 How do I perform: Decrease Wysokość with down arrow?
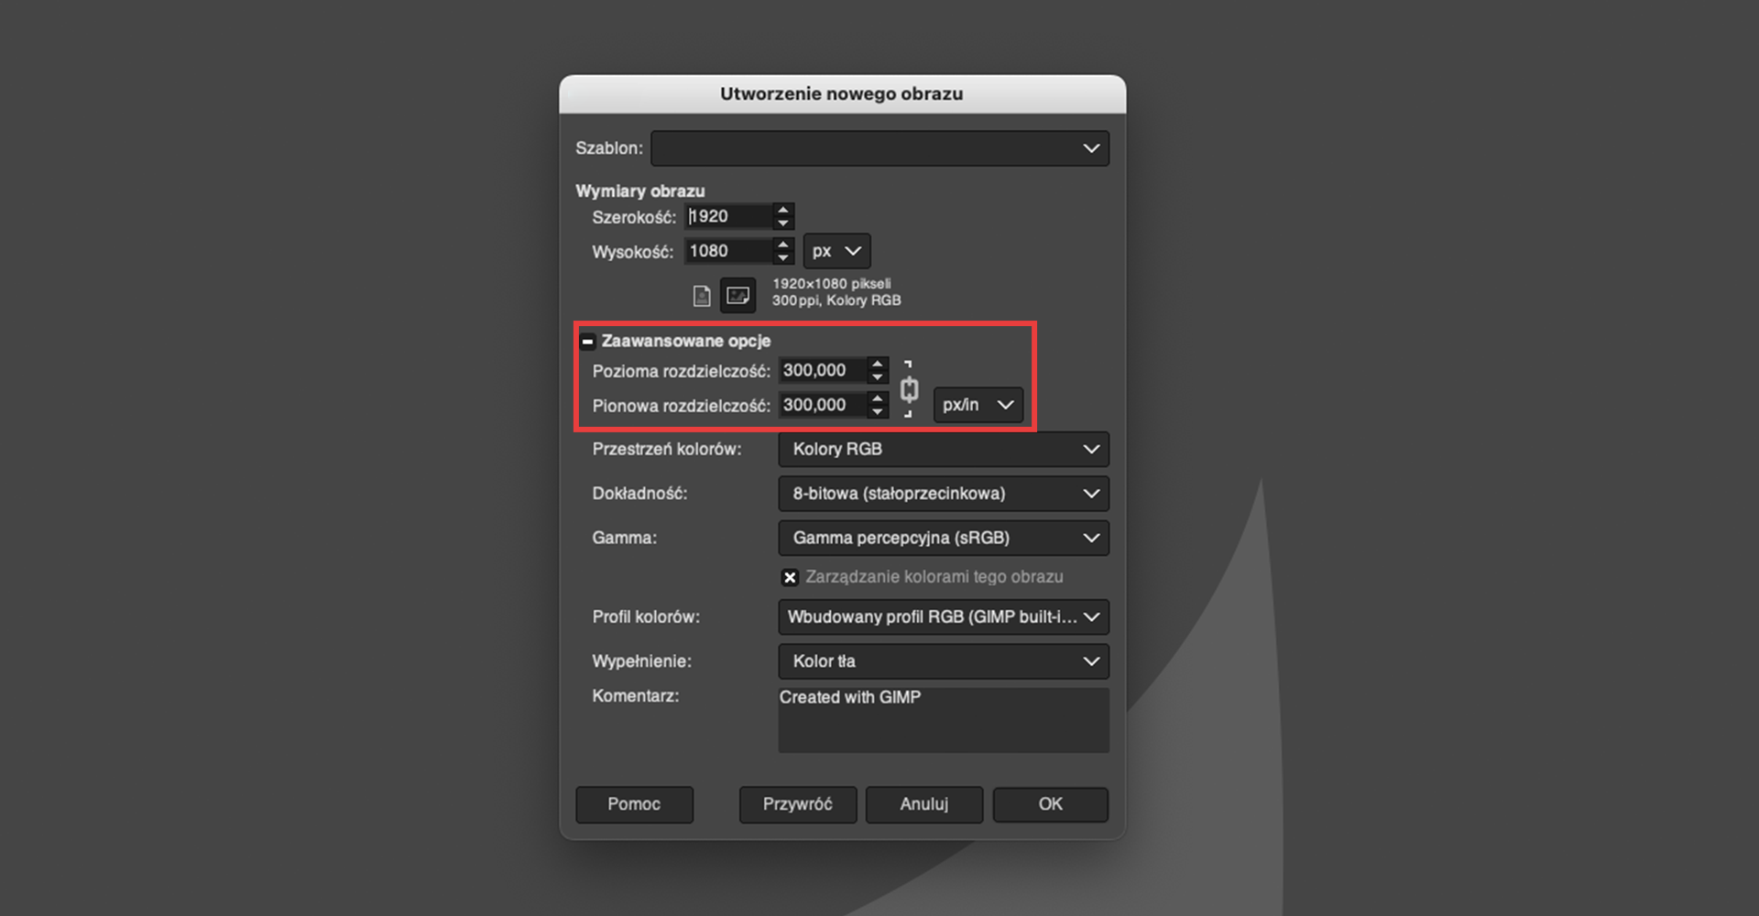point(782,258)
